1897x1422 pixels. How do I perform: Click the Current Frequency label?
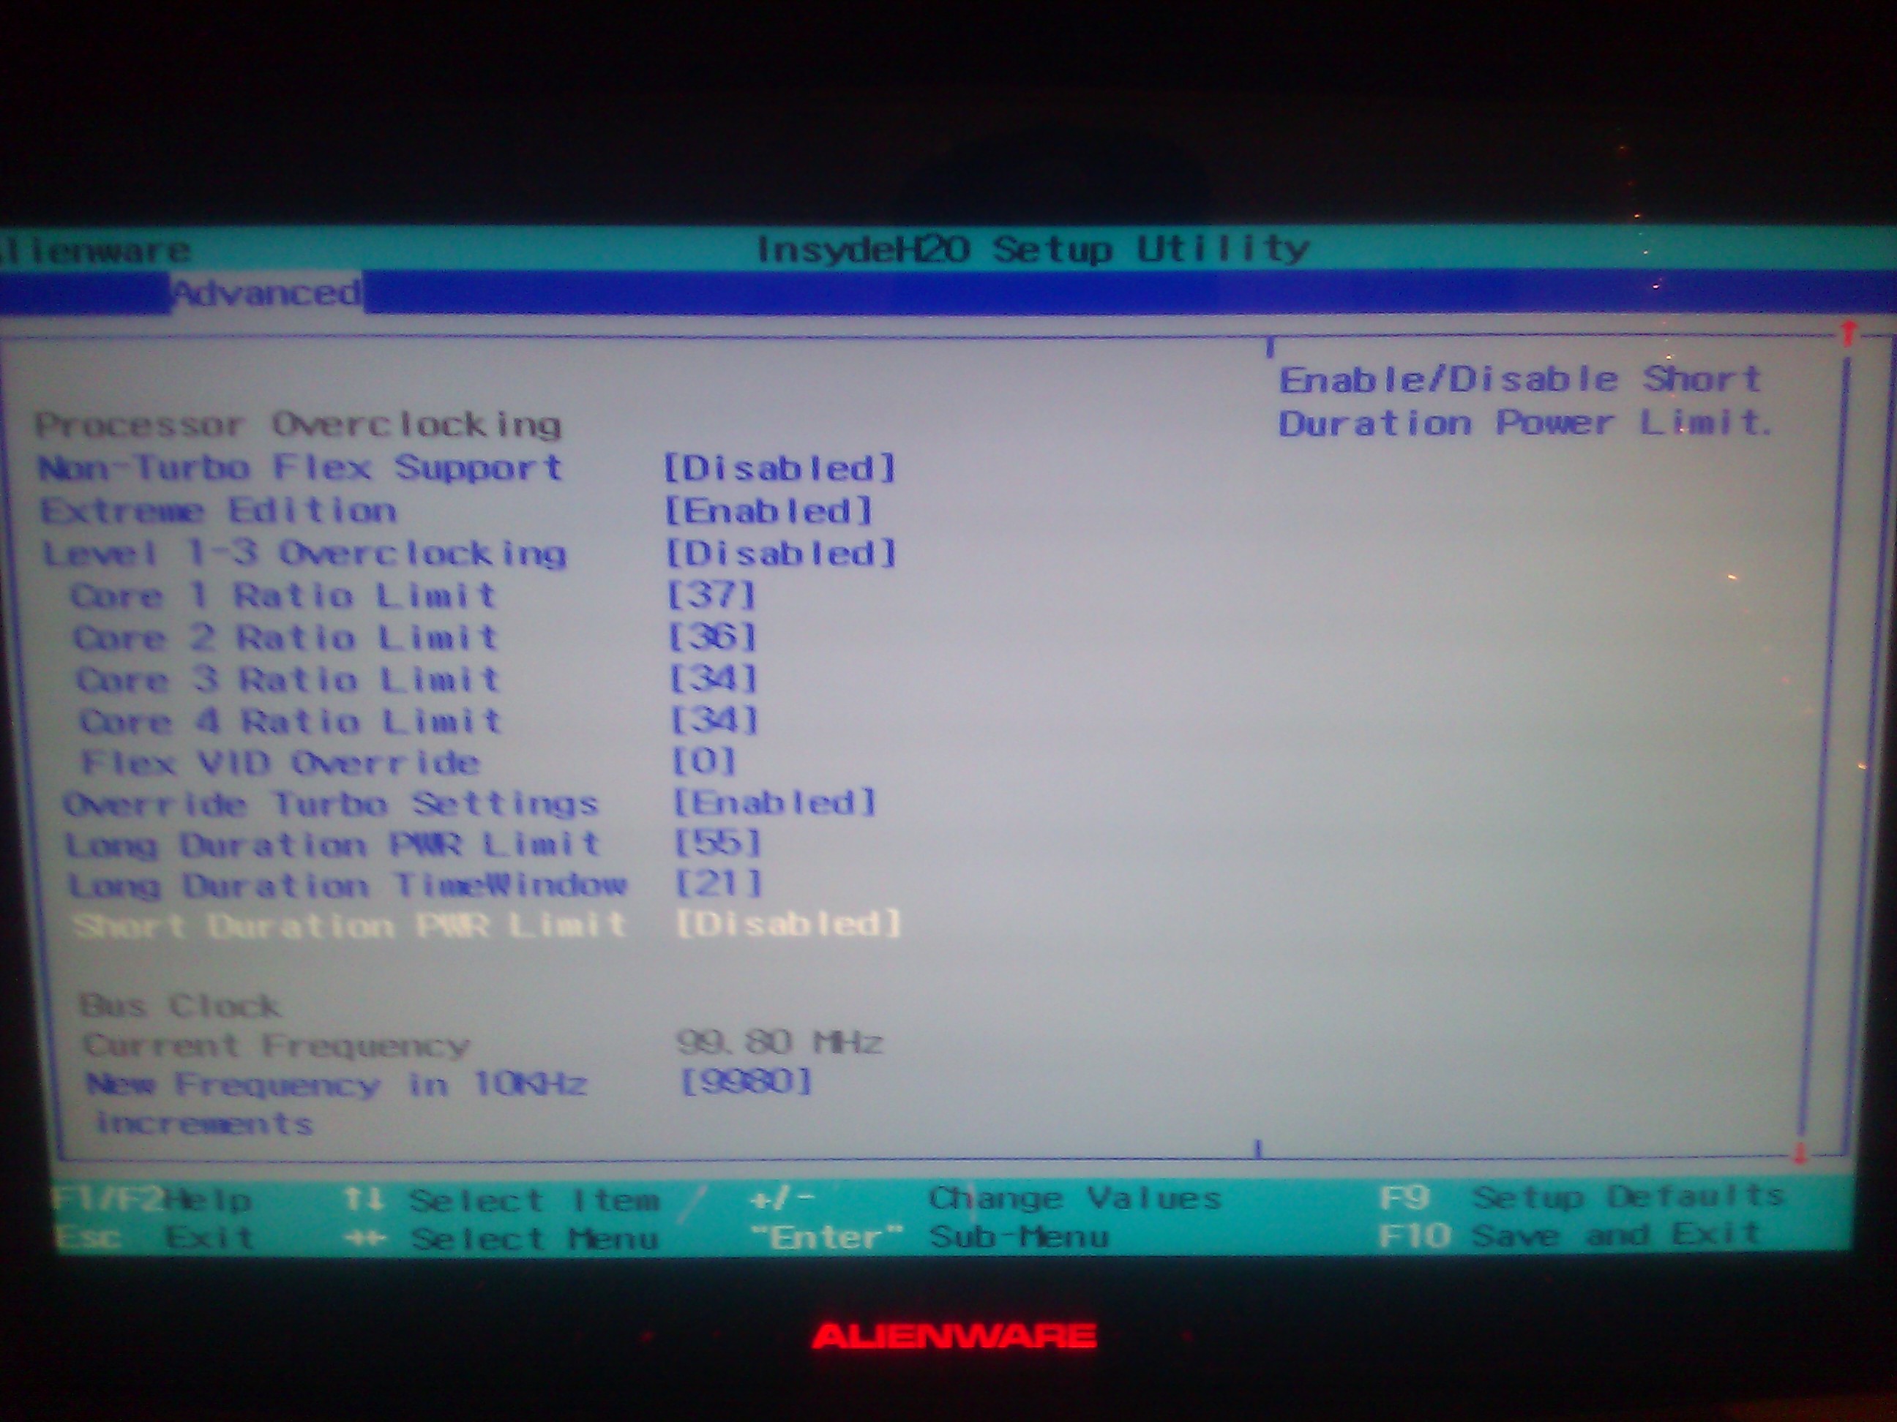click(x=276, y=1045)
